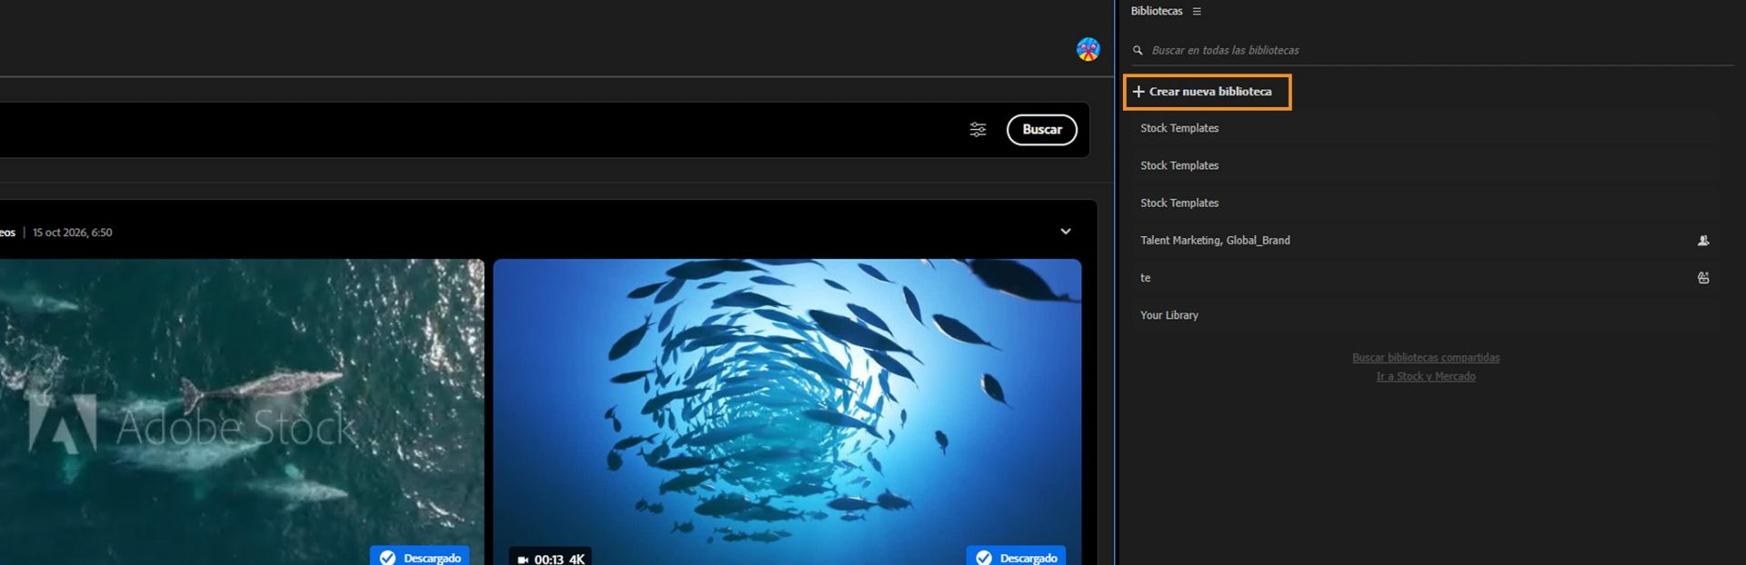Open the search filters sliders icon
The width and height of the screenshot is (1746, 565).
(x=978, y=130)
